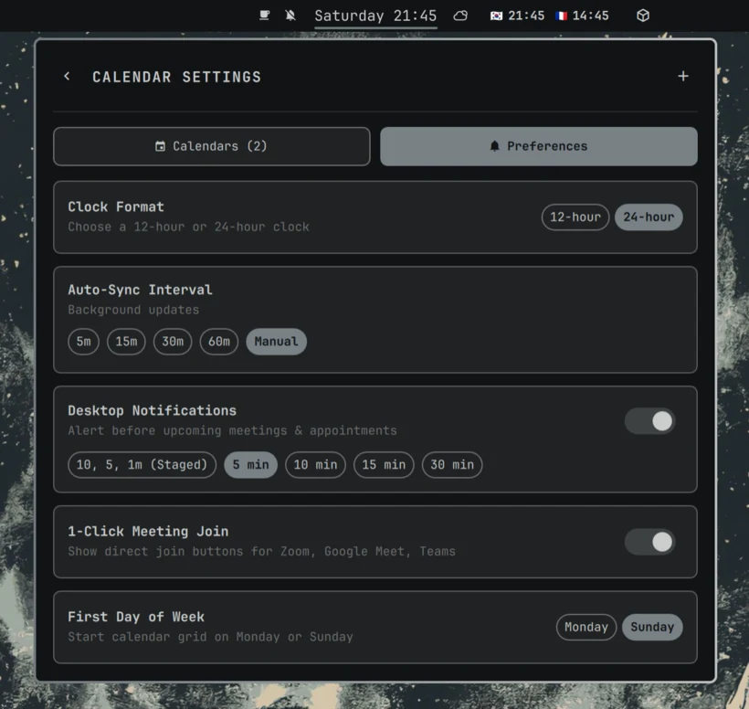749x709 pixels.
Task: Select 24-hour clock format
Action: click(649, 217)
